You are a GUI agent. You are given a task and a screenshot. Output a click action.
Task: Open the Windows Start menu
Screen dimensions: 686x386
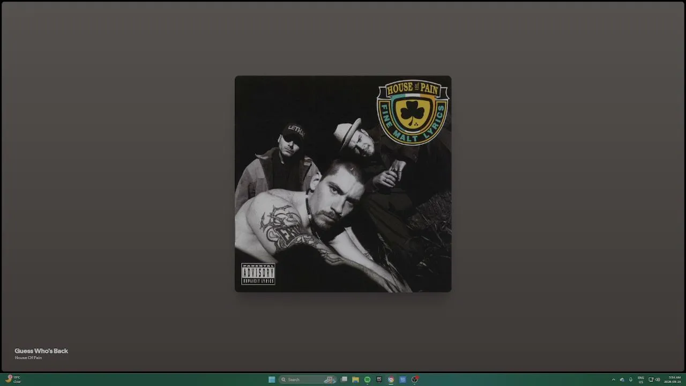(x=272, y=380)
